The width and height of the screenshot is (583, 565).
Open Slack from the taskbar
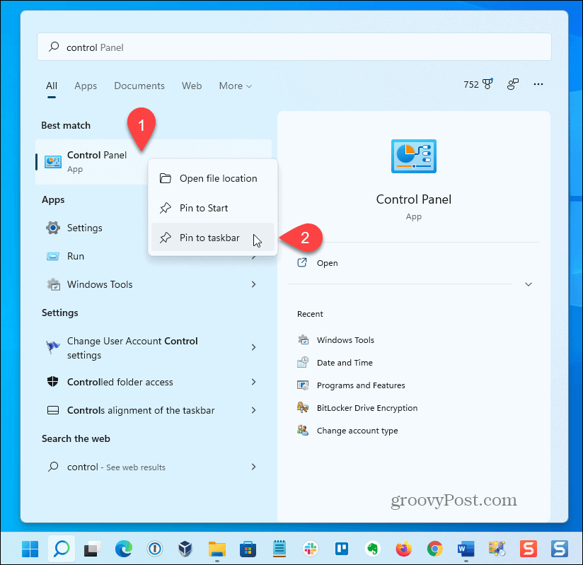pos(310,548)
